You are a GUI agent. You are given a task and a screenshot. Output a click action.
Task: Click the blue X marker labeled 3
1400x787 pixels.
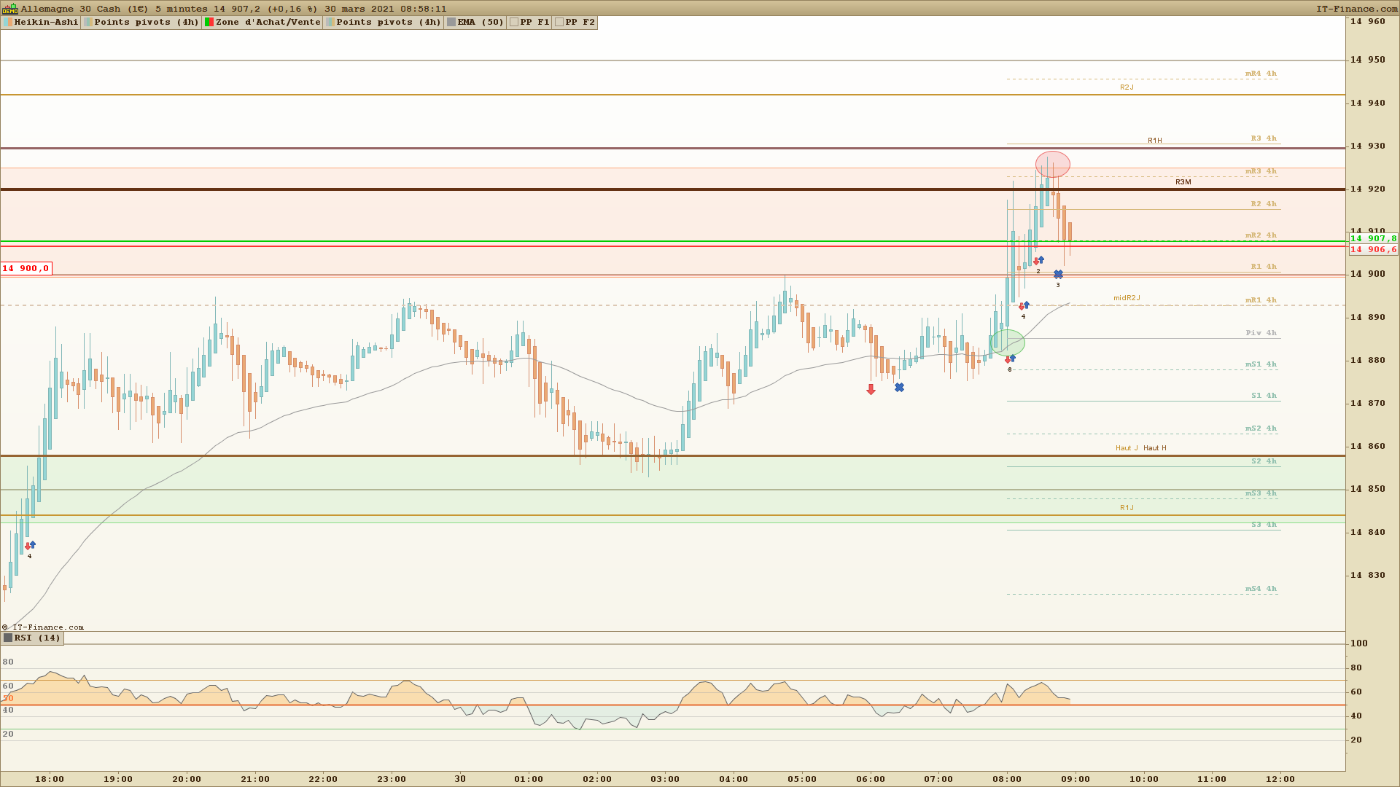pyautogui.click(x=1058, y=275)
